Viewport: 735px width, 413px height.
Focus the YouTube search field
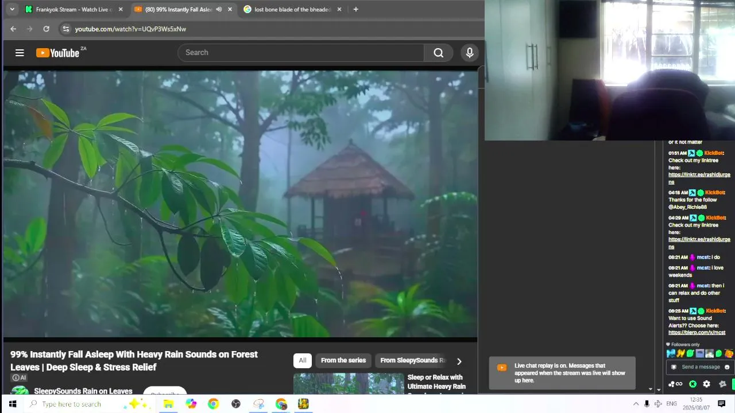point(301,53)
